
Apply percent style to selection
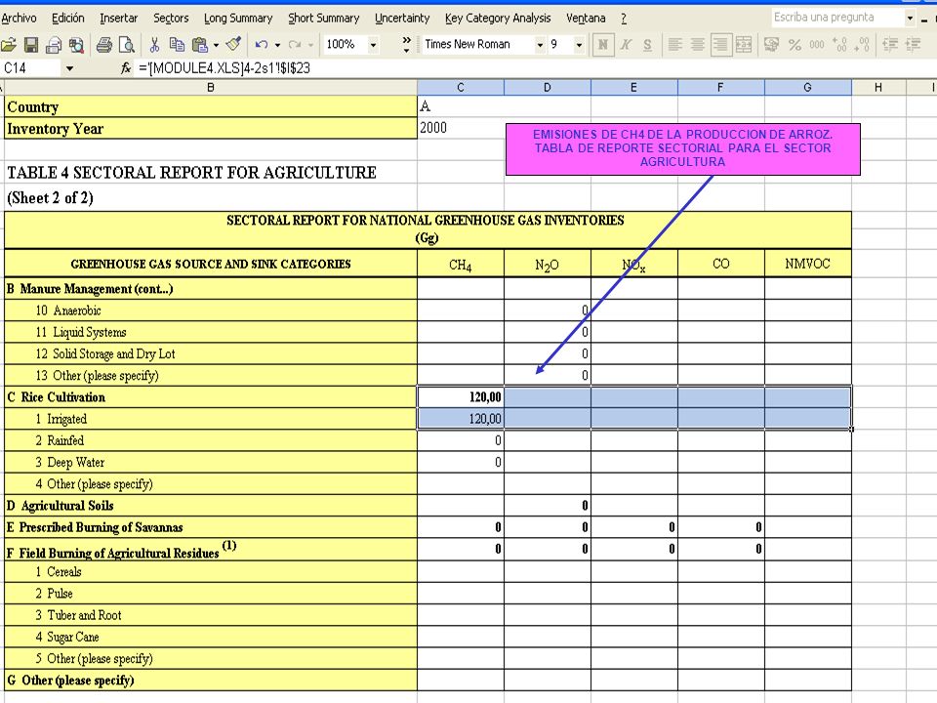point(794,44)
